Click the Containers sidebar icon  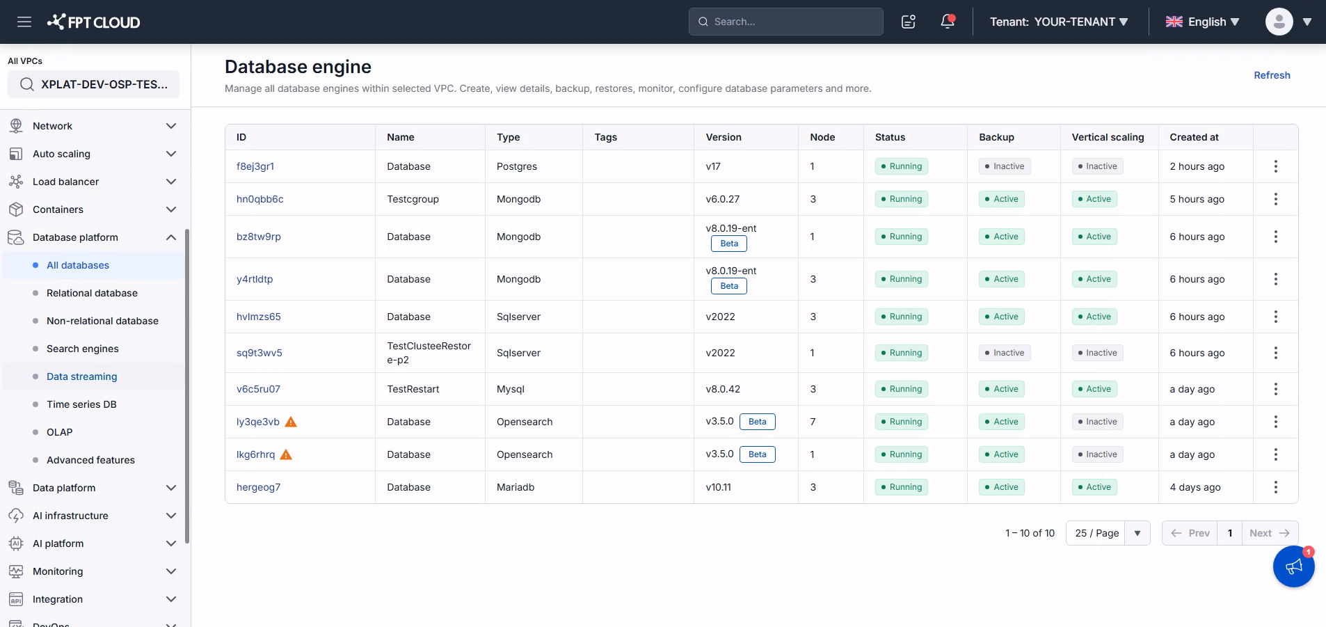click(16, 209)
